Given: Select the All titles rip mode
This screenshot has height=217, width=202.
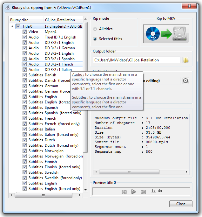Looking at the screenshot, I should 103,29.
